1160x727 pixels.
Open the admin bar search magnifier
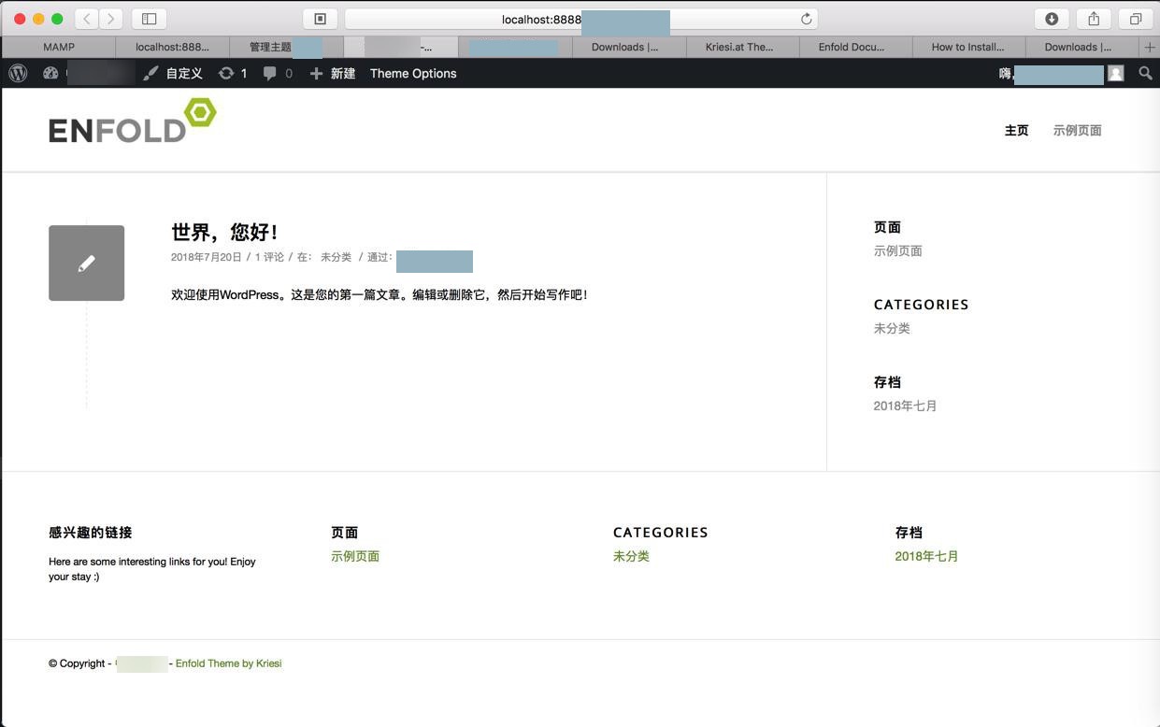pyautogui.click(x=1145, y=73)
